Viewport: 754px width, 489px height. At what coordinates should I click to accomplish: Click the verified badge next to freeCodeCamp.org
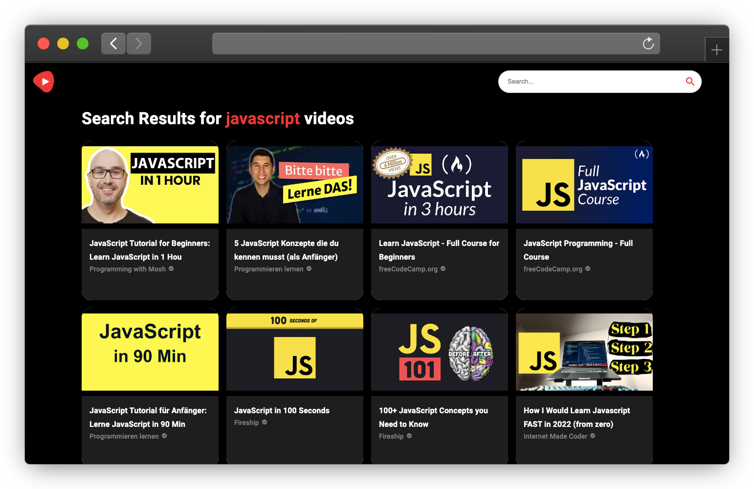coord(443,268)
